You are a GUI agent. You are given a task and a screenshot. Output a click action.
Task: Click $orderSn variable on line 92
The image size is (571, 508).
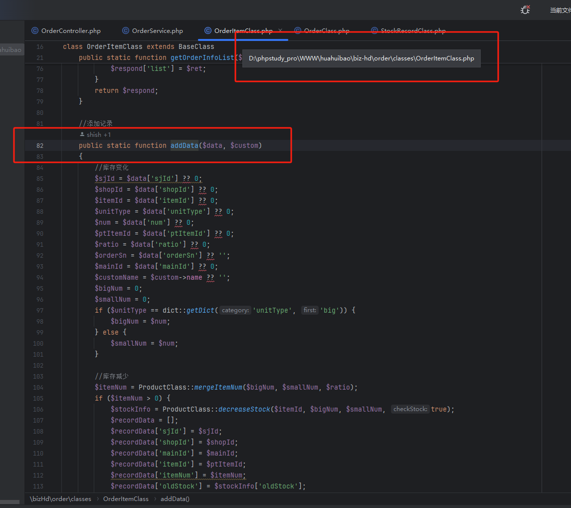[x=111, y=255]
